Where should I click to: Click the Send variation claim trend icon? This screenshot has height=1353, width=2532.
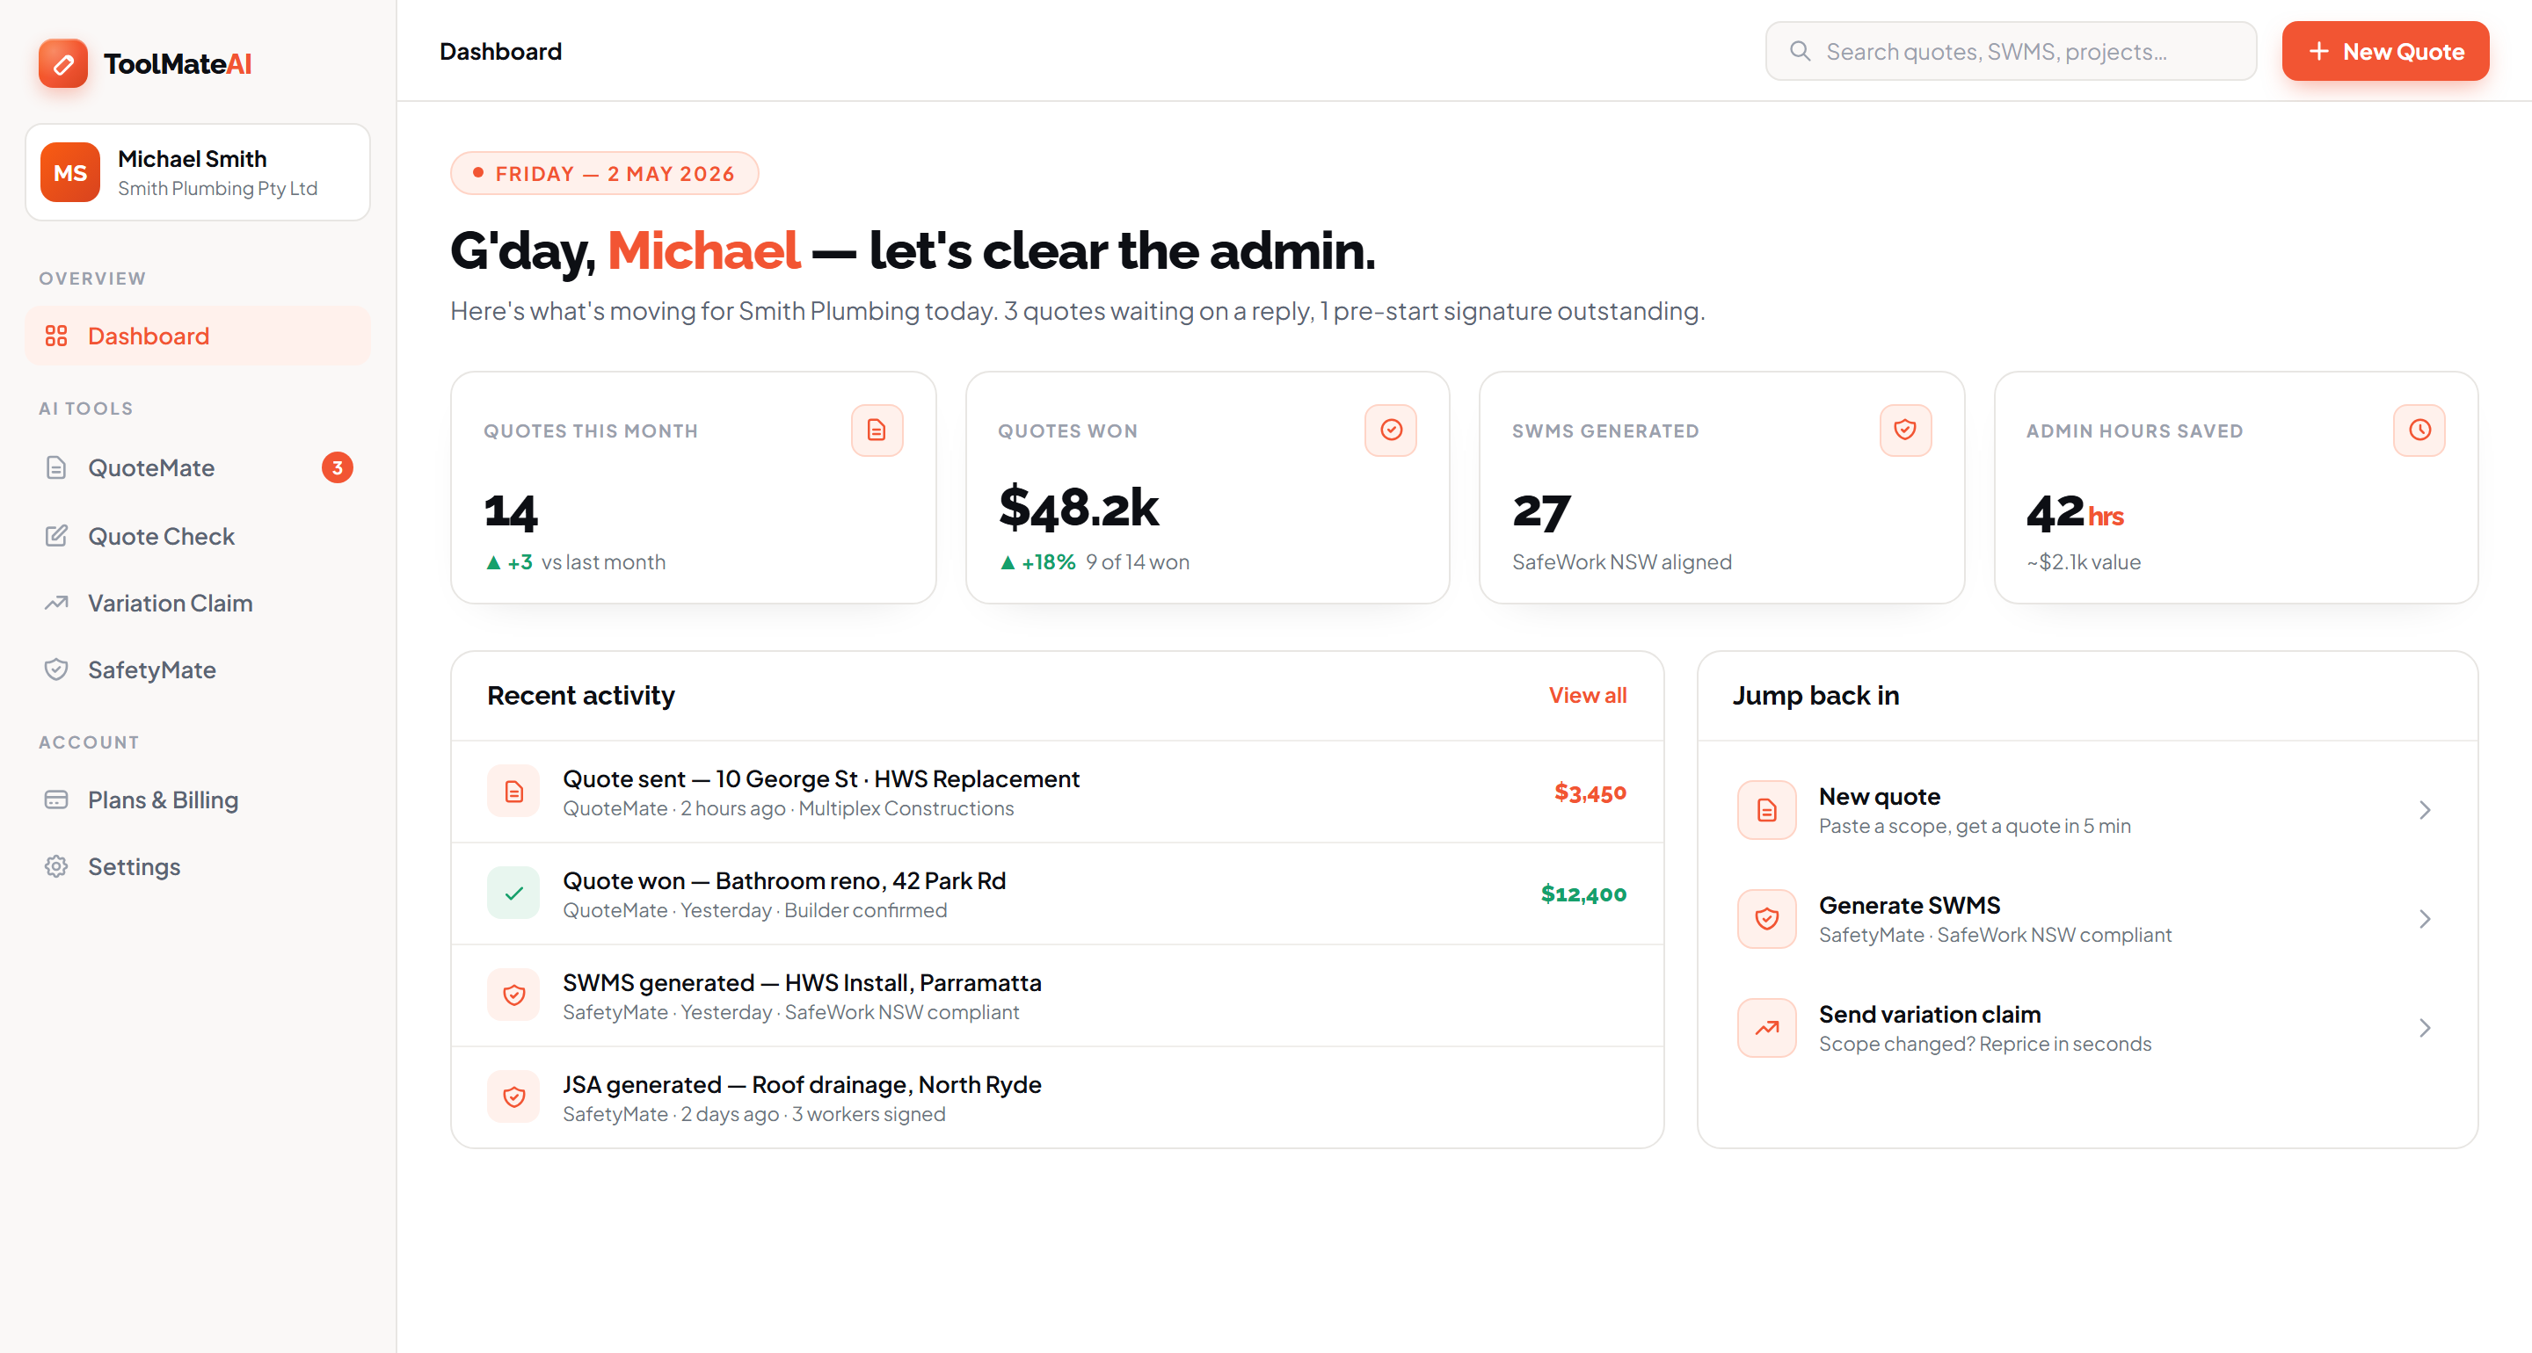click(x=1766, y=1029)
